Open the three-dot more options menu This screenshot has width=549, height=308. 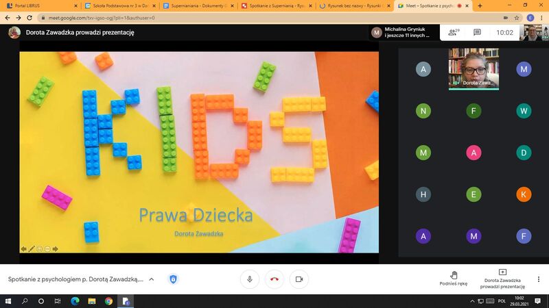pos(539,279)
